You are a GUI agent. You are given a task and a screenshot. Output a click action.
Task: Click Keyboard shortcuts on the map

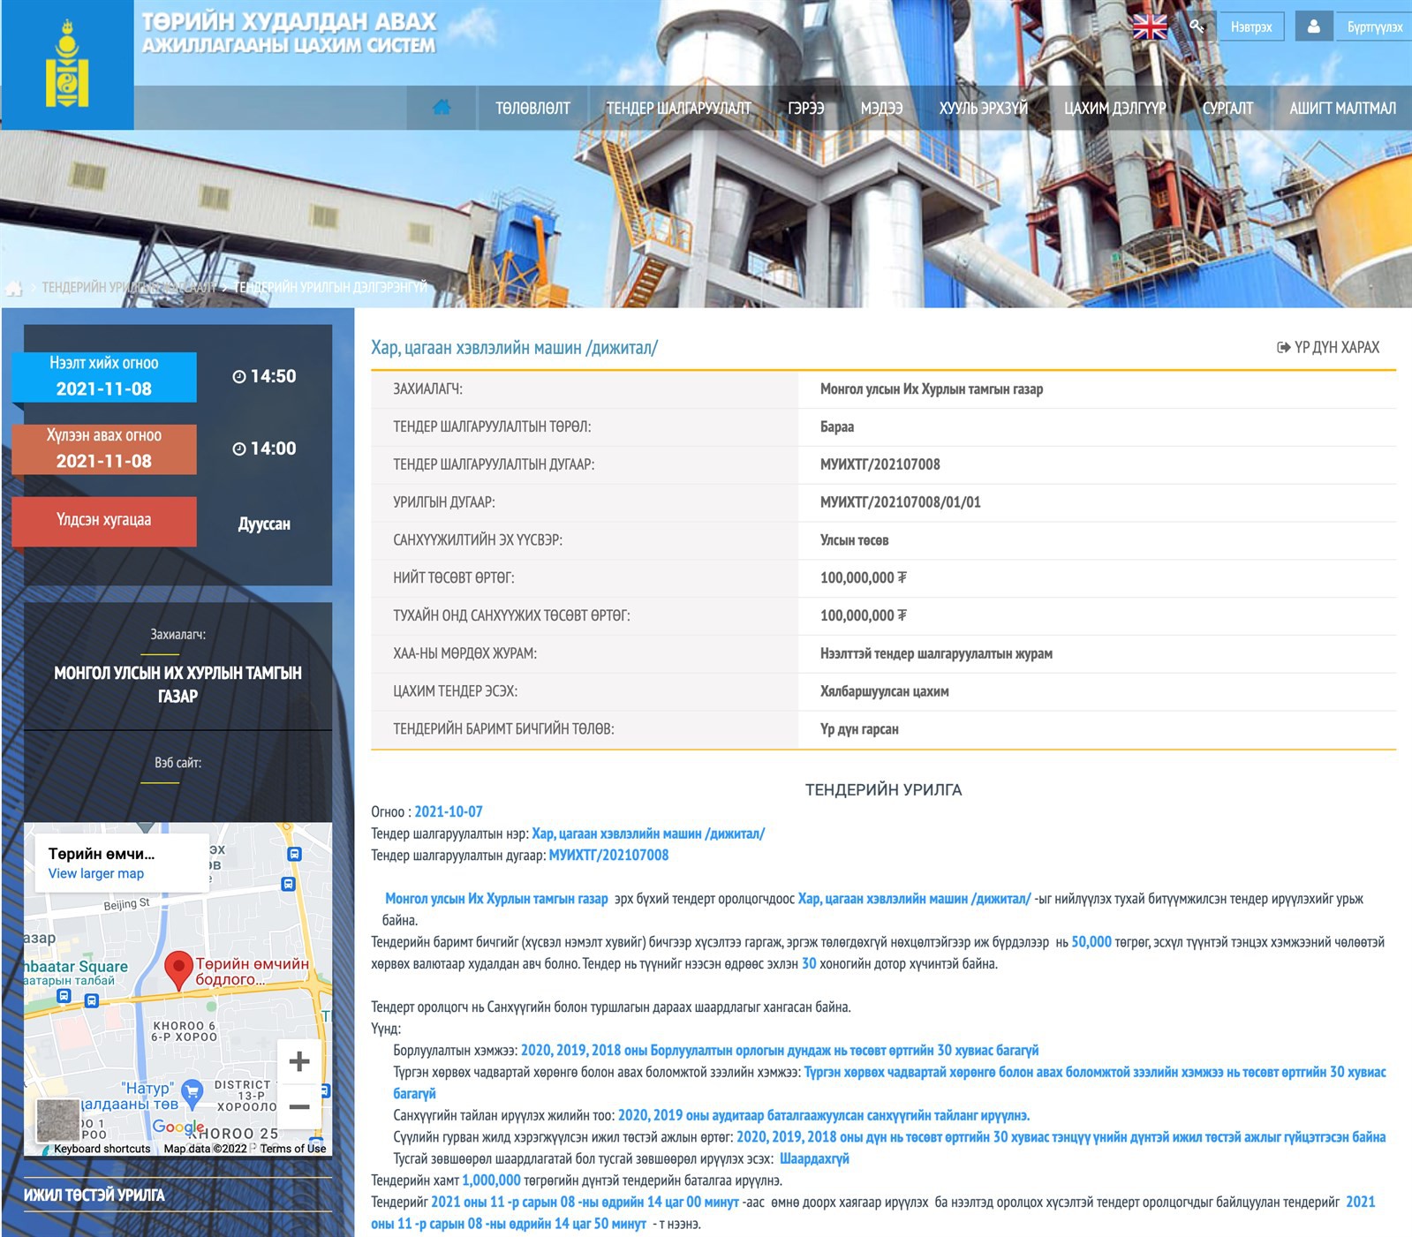(x=102, y=1149)
